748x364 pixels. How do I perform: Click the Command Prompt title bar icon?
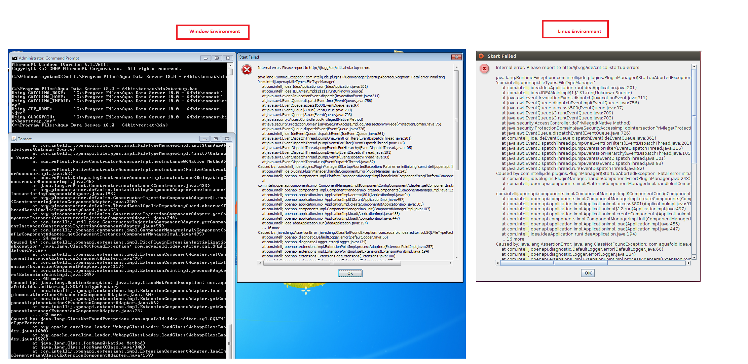(14, 58)
